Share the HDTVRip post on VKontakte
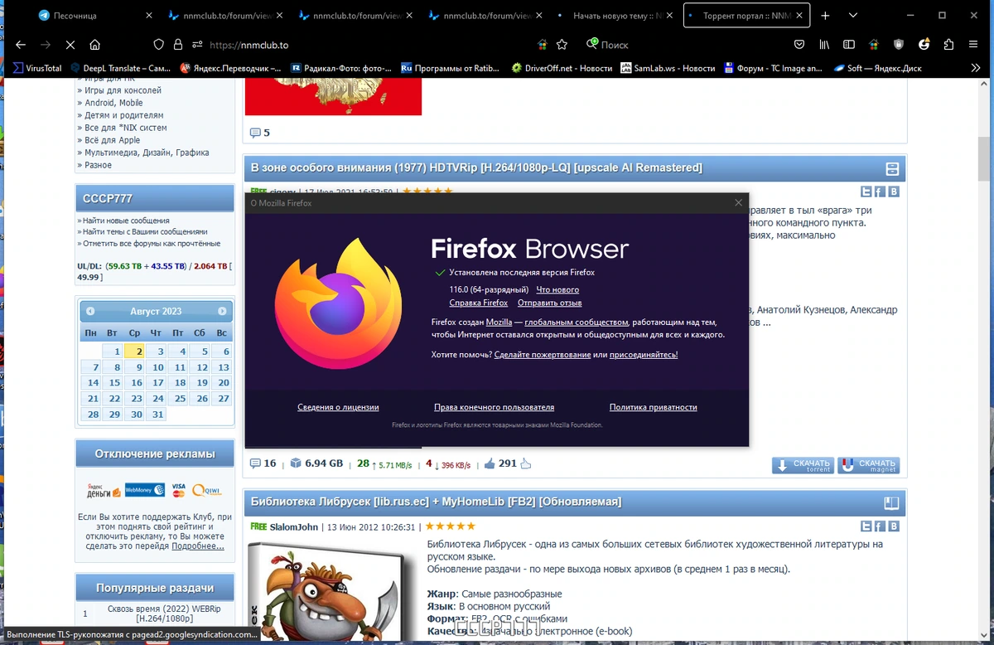The width and height of the screenshot is (994, 645). click(x=894, y=192)
